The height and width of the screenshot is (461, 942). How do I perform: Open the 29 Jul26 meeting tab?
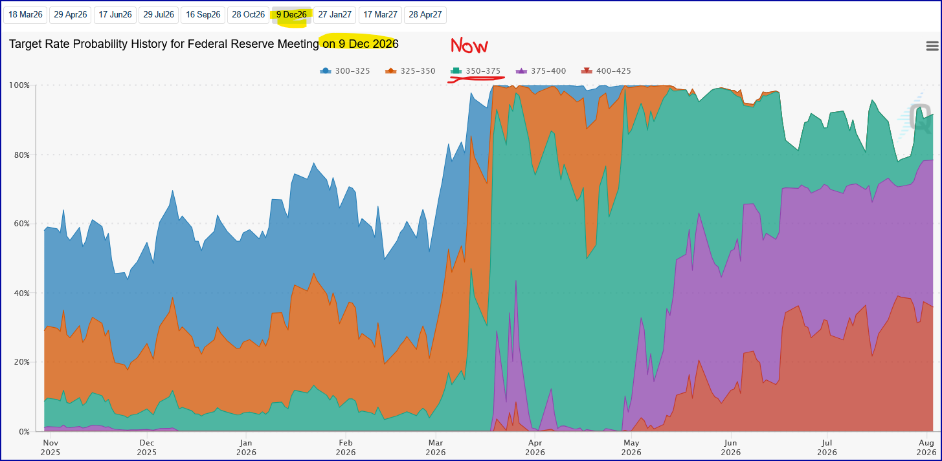click(x=159, y=15)
